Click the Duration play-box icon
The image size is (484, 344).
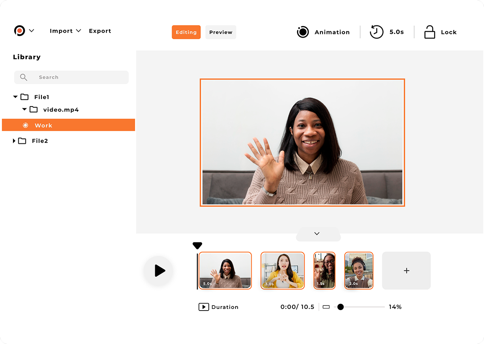204,307
